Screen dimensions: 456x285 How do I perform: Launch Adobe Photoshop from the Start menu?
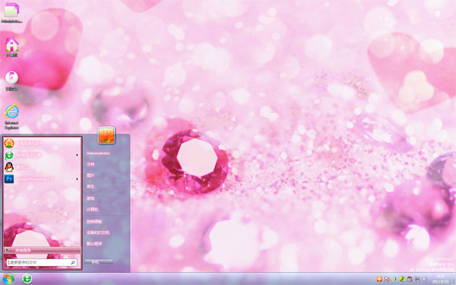tap(42, 179)
